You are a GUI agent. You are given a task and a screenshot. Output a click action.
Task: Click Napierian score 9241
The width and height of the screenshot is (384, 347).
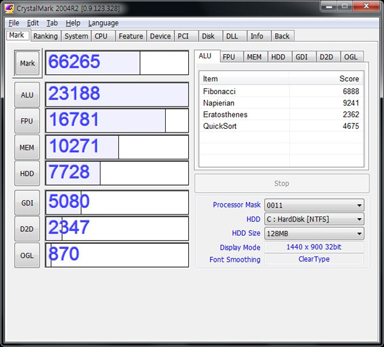pyautogui.click(x=351, y=103)
